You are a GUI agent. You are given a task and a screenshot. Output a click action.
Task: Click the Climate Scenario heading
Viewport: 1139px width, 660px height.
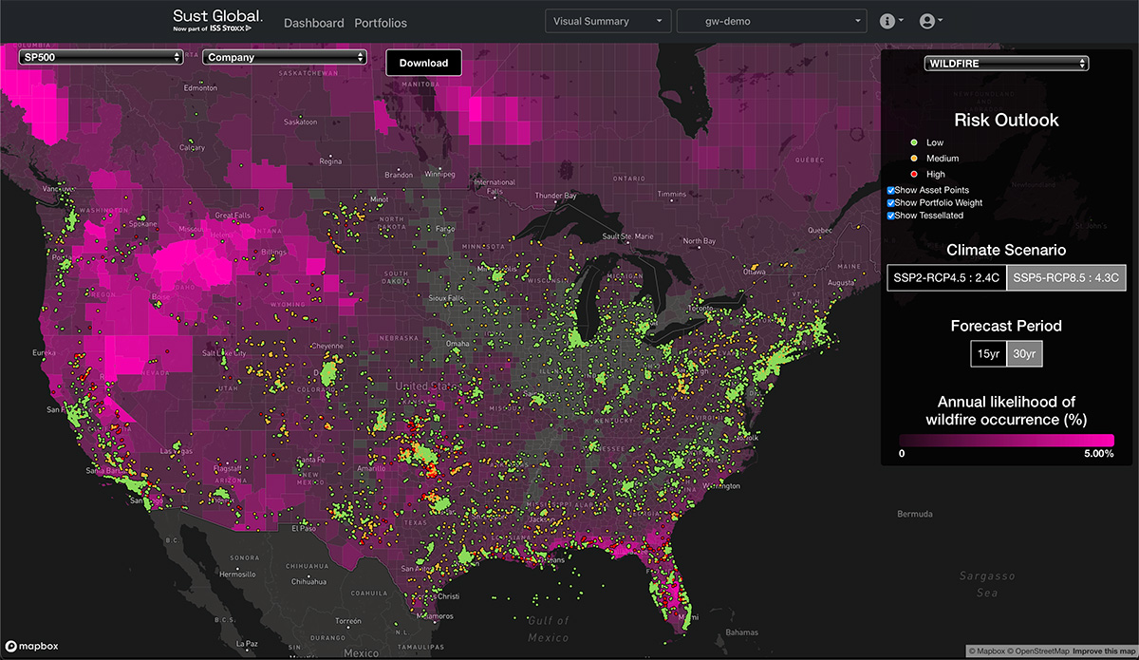[x=1006, y=251]
